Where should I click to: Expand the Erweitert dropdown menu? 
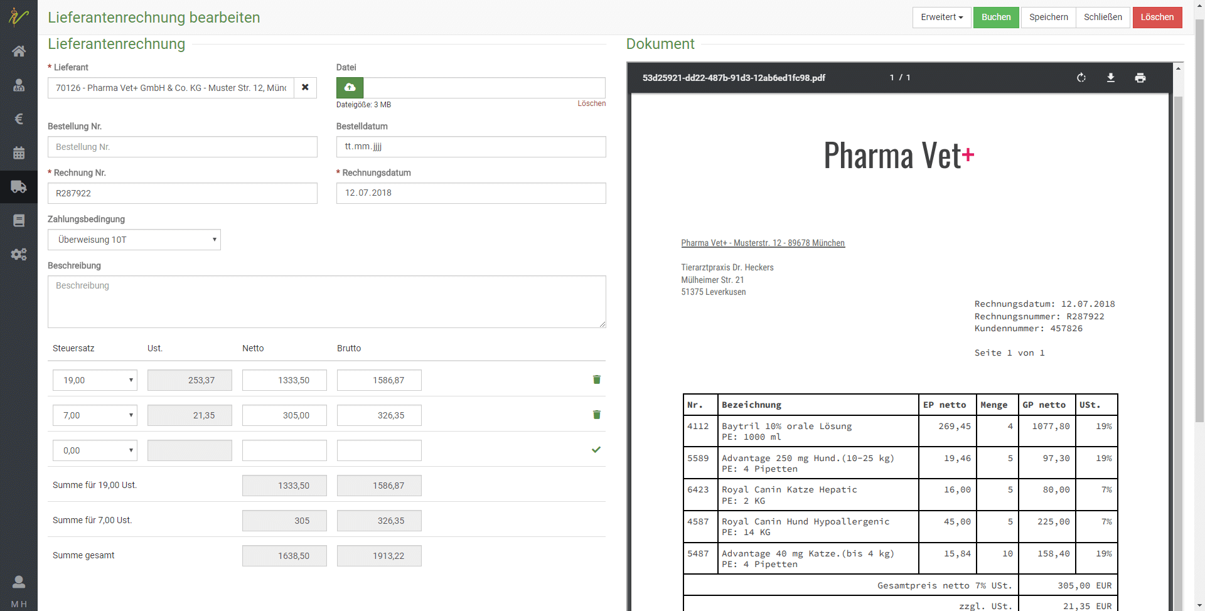941,18
